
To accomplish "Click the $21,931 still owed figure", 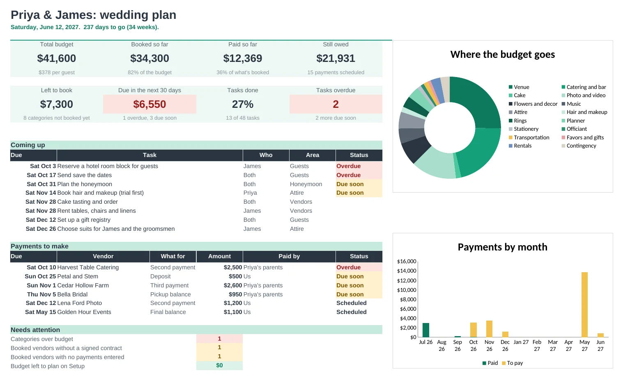I will (x=336, y=59).
